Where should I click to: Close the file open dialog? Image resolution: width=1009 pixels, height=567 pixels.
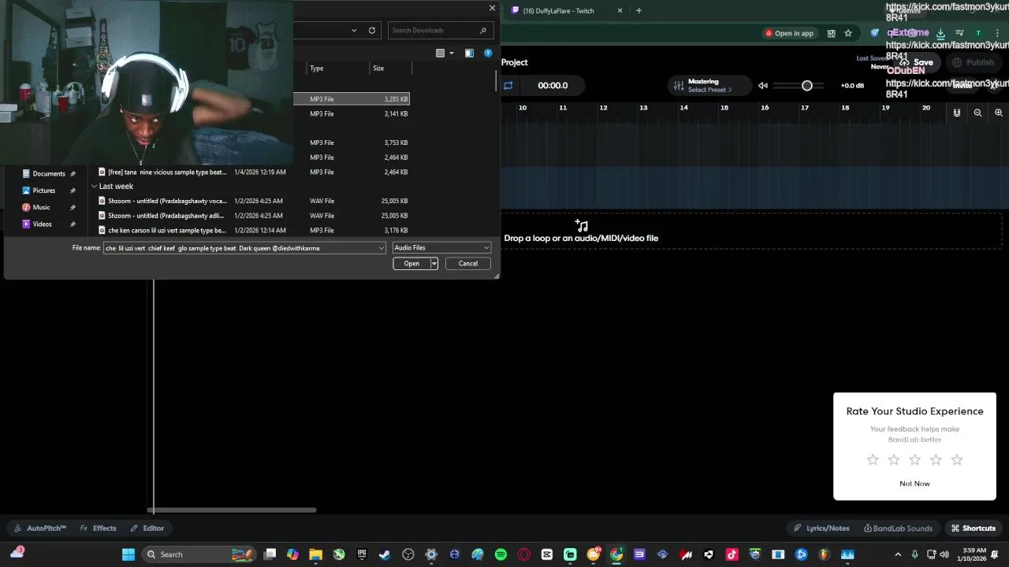click(492, 8)
